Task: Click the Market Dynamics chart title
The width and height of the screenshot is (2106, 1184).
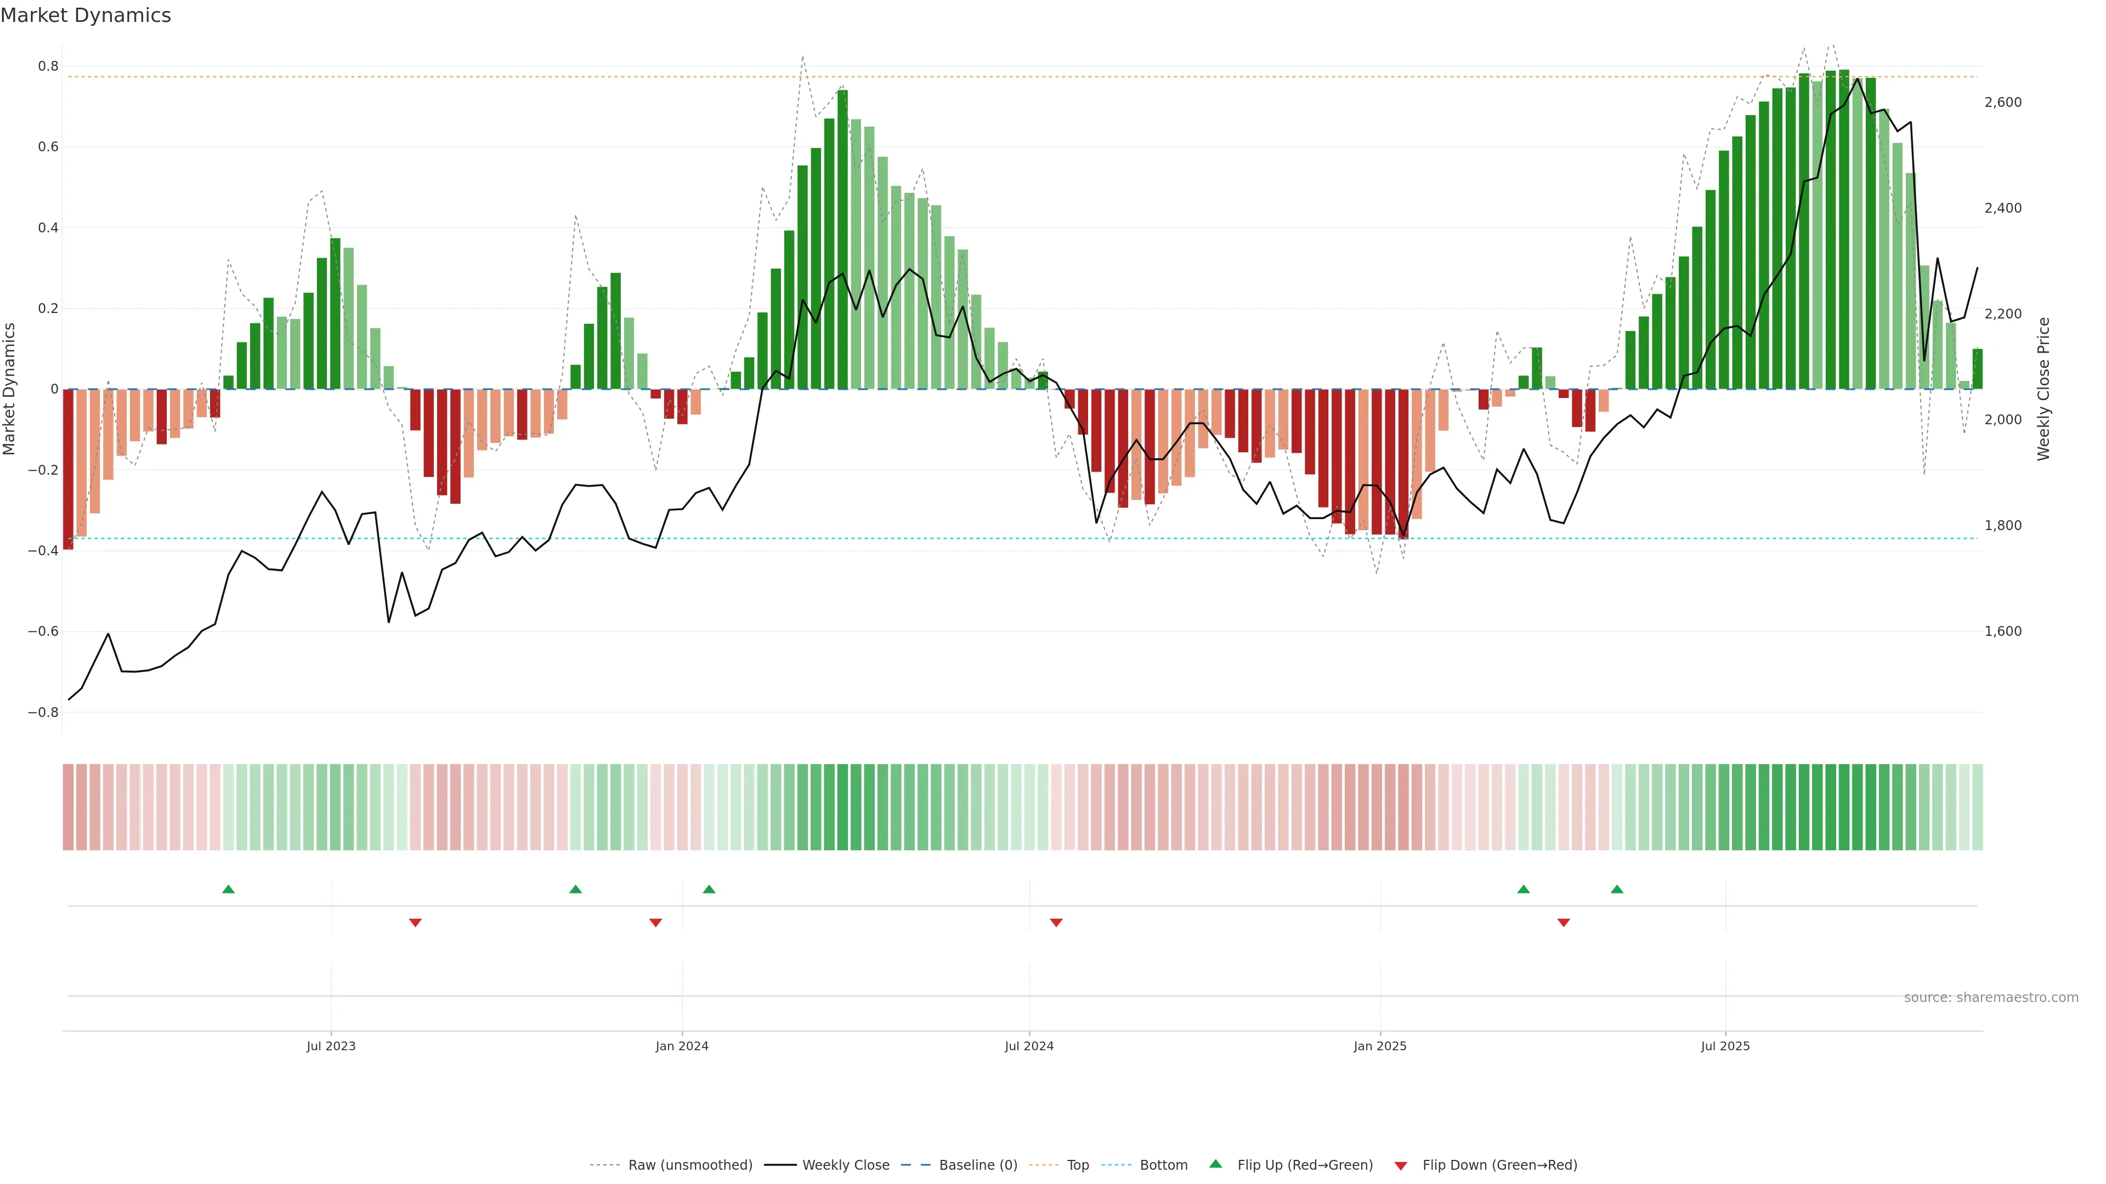Action: (x=86, y=15)
